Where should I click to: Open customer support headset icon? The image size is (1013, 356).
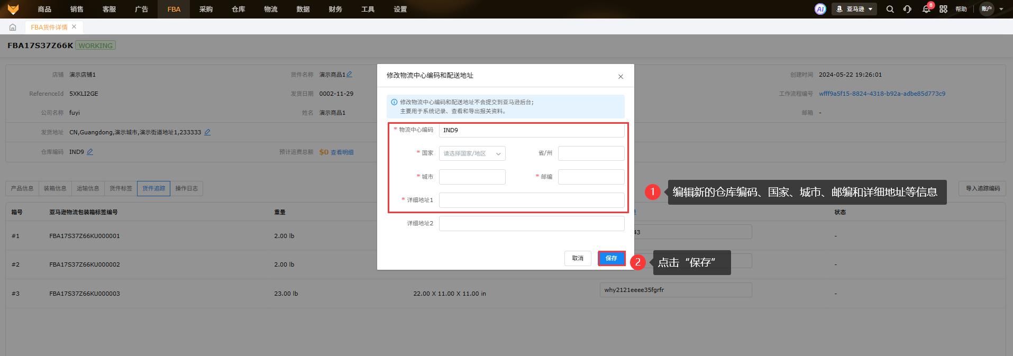click(907, 9)
